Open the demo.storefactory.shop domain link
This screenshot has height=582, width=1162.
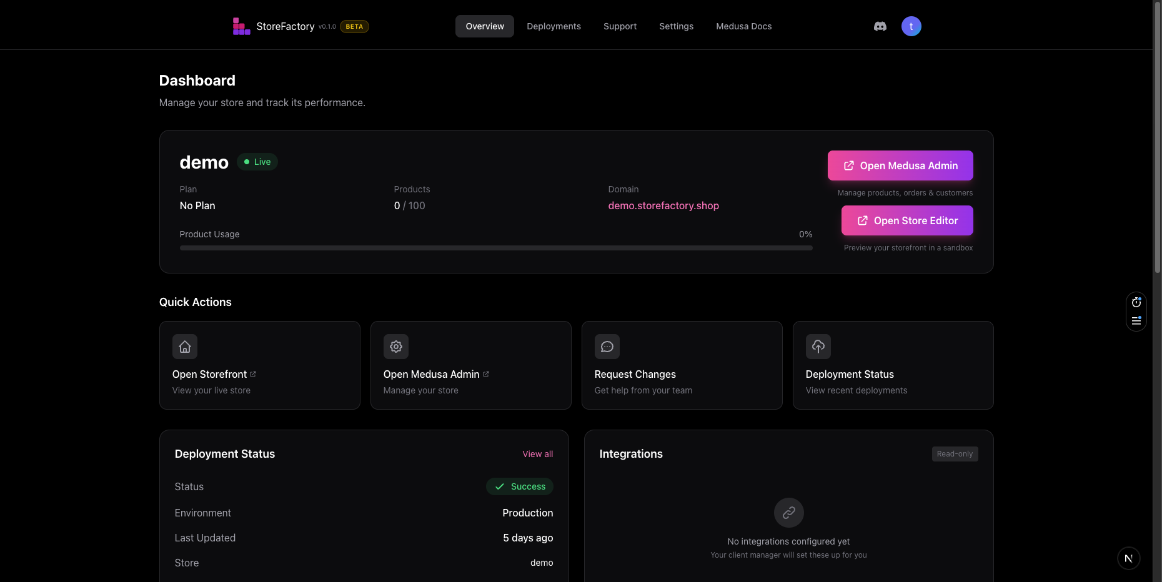(663, 205)
